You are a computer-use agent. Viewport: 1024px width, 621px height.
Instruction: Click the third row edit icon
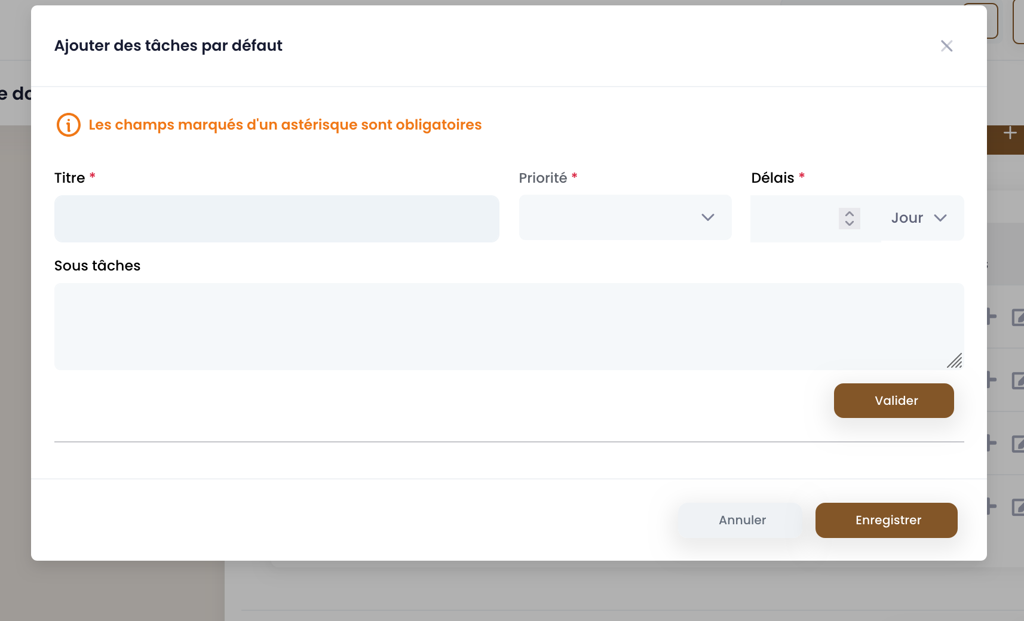[1018, 444]
